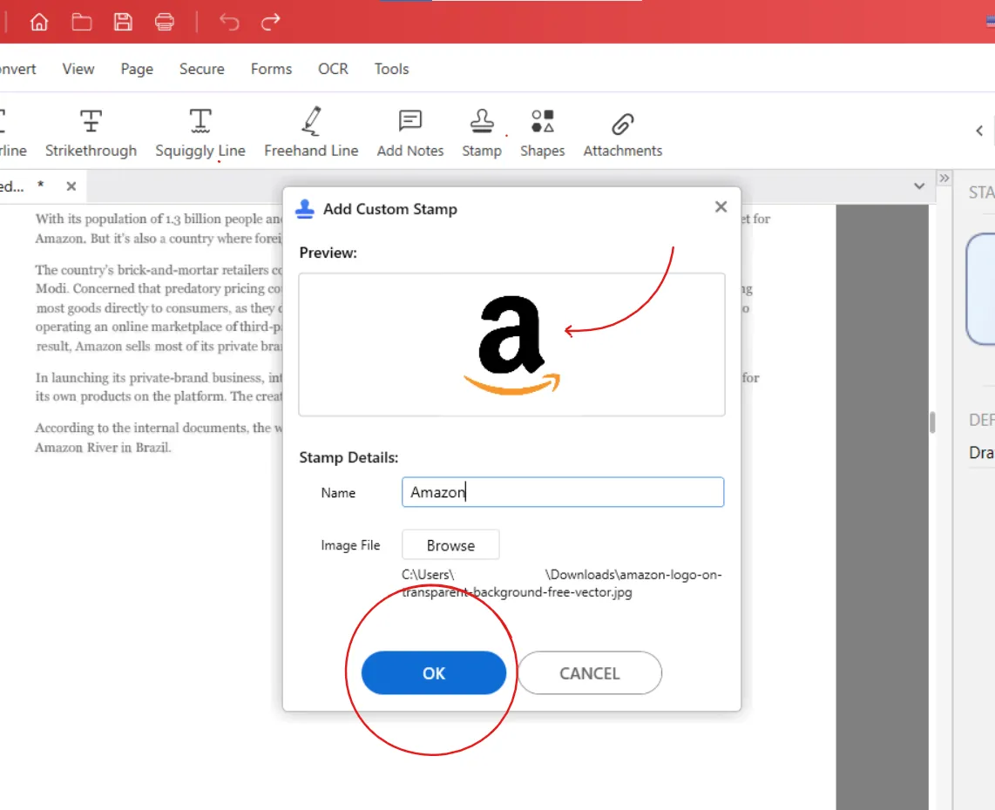Screen dimensions: 995x810
Task: Undo the last action
Action: click(x=229, y=22)
